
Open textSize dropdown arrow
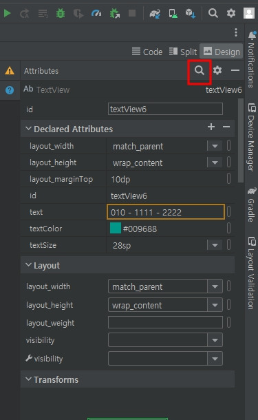[215, 245]
